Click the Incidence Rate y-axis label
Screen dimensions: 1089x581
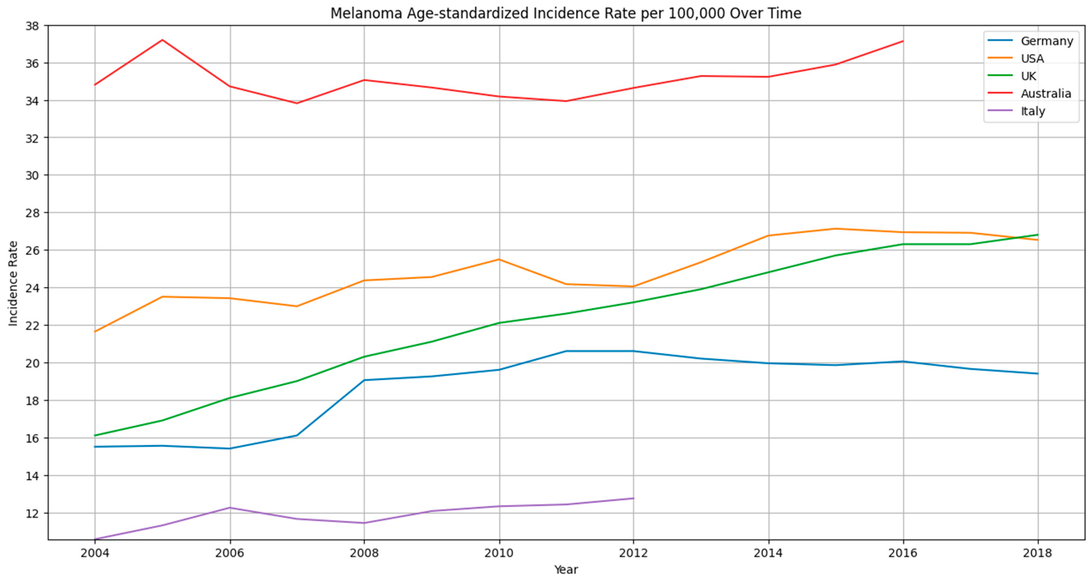click(x=13, y=283)
